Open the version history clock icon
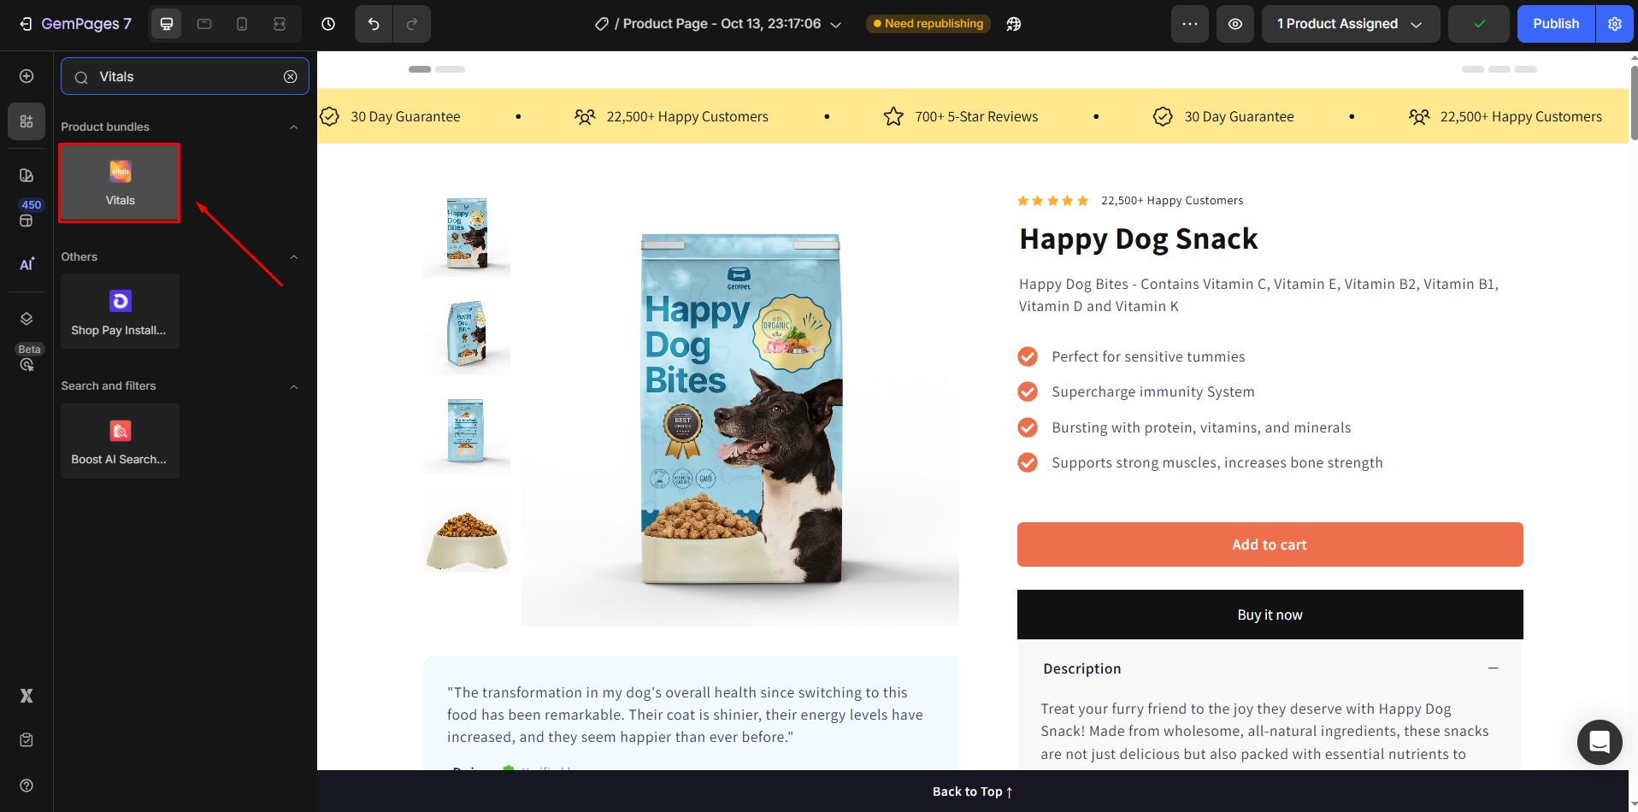Image resolution: width=1638 pixels, height=812 pixels. (x=328, y=24)
